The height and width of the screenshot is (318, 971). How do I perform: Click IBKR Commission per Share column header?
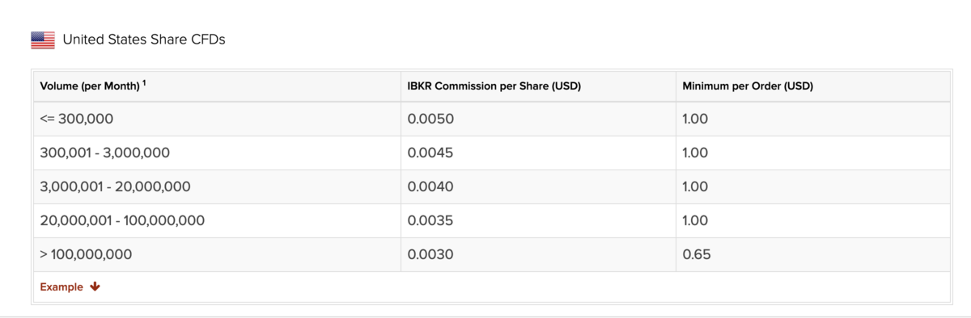click(x=494, y=86)
